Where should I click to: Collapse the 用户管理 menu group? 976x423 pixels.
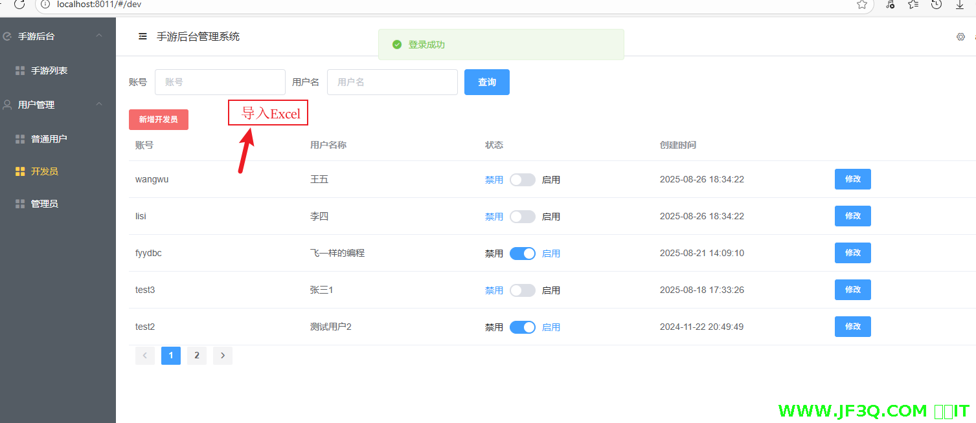(99, 104)
